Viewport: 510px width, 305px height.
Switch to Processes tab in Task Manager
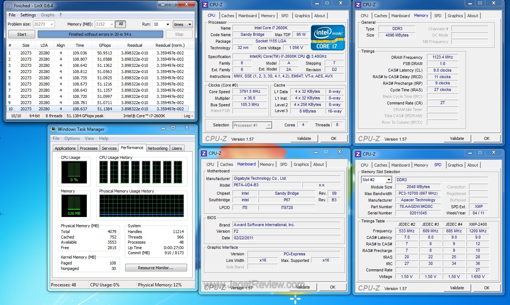coord(89,148)
